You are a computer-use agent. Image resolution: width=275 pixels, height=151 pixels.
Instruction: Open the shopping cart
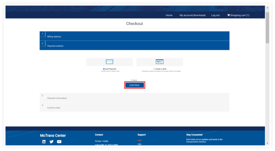(x=238, y=15)
